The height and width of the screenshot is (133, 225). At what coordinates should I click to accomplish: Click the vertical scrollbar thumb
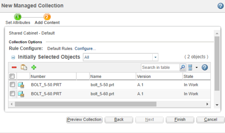point(217,64)
